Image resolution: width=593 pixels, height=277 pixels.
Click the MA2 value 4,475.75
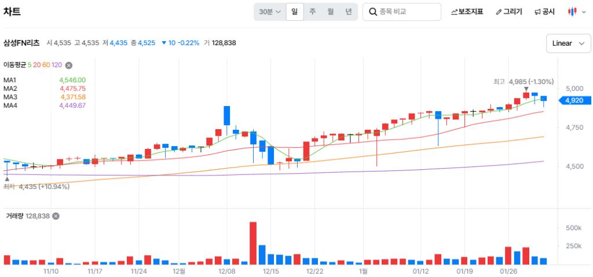[72, 89]
